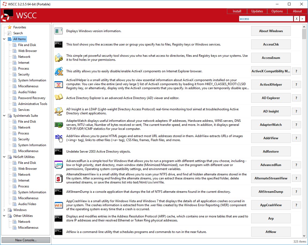Select Password Recovery under All Items
This screenshot has width=308, height=245.
32,98
